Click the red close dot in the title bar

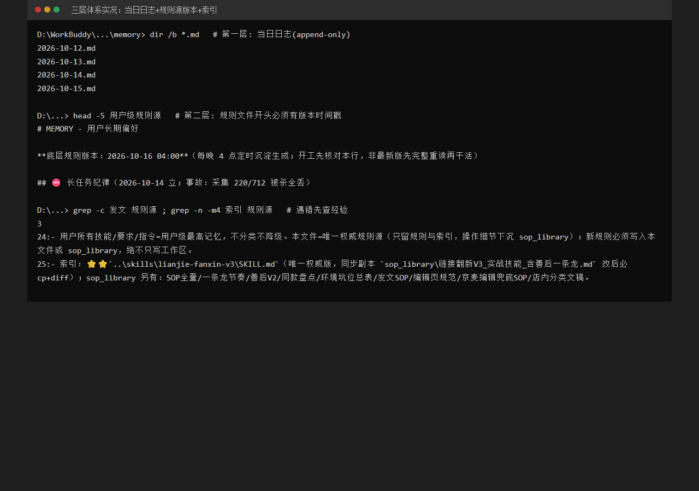click(x=38, y=10)
